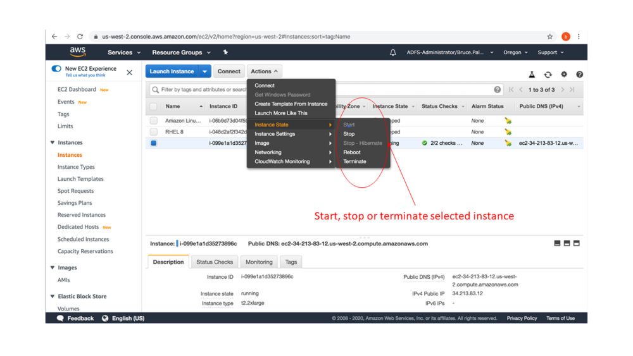The width and height of the screenshot is (633, 356).
Task: Check the Amazon Linux instance checkbox
Action: (153, 121)
